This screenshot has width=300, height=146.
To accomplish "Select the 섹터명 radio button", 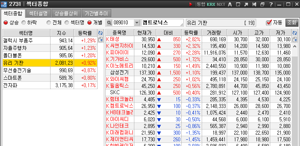I will click(x=67, y=23).
